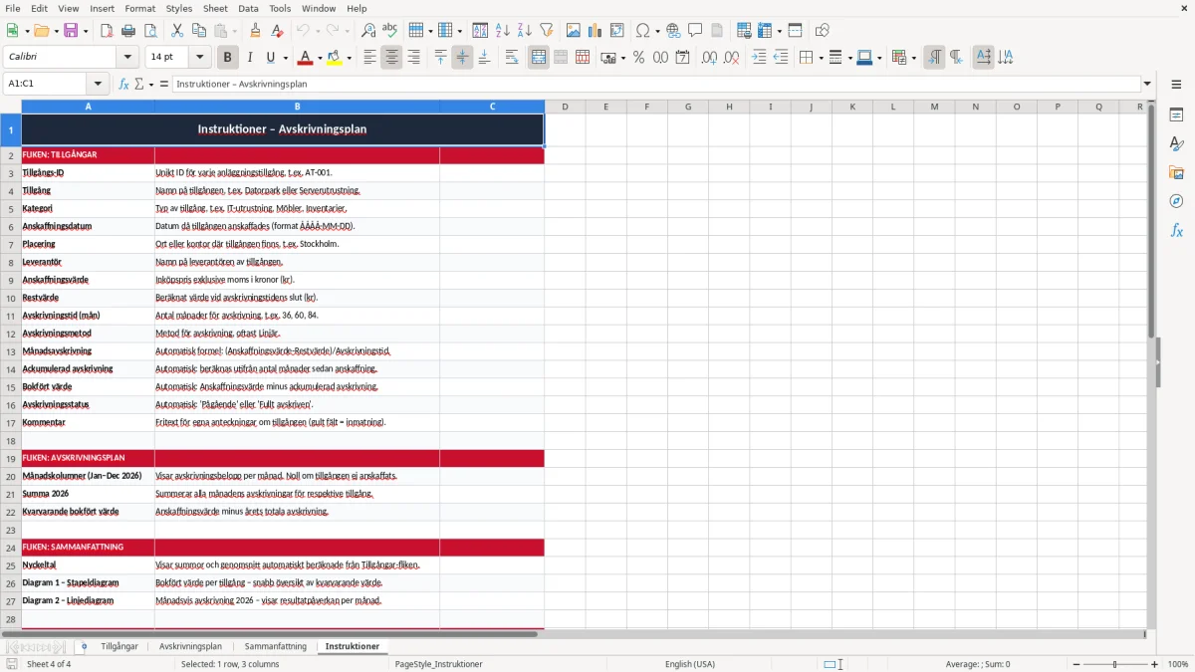The image size is (1195, 672).
Task: Open the borders dropdown arrow
Action: (x=820, y=58)
